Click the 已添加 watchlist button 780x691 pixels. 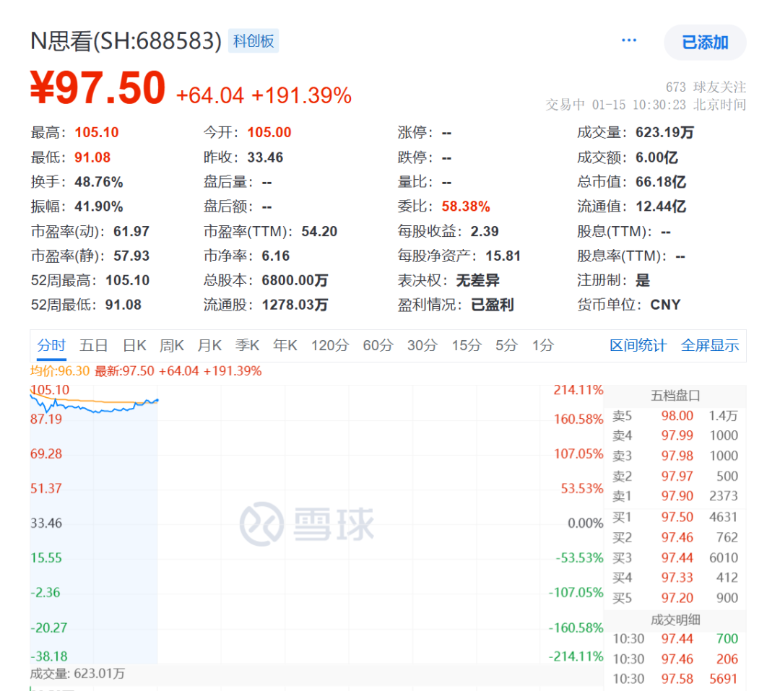point(705,43)
